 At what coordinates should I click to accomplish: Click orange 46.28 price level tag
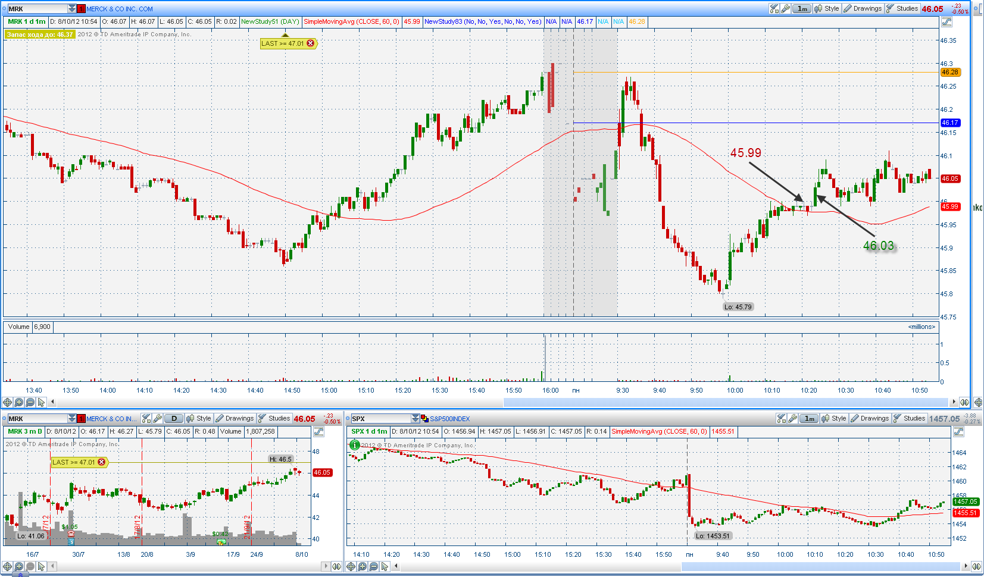[950, 72]
